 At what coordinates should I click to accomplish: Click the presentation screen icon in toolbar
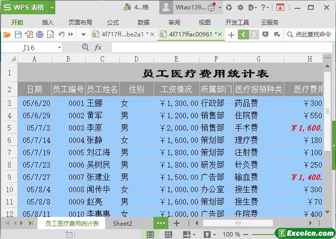click(x=265, y=34)
